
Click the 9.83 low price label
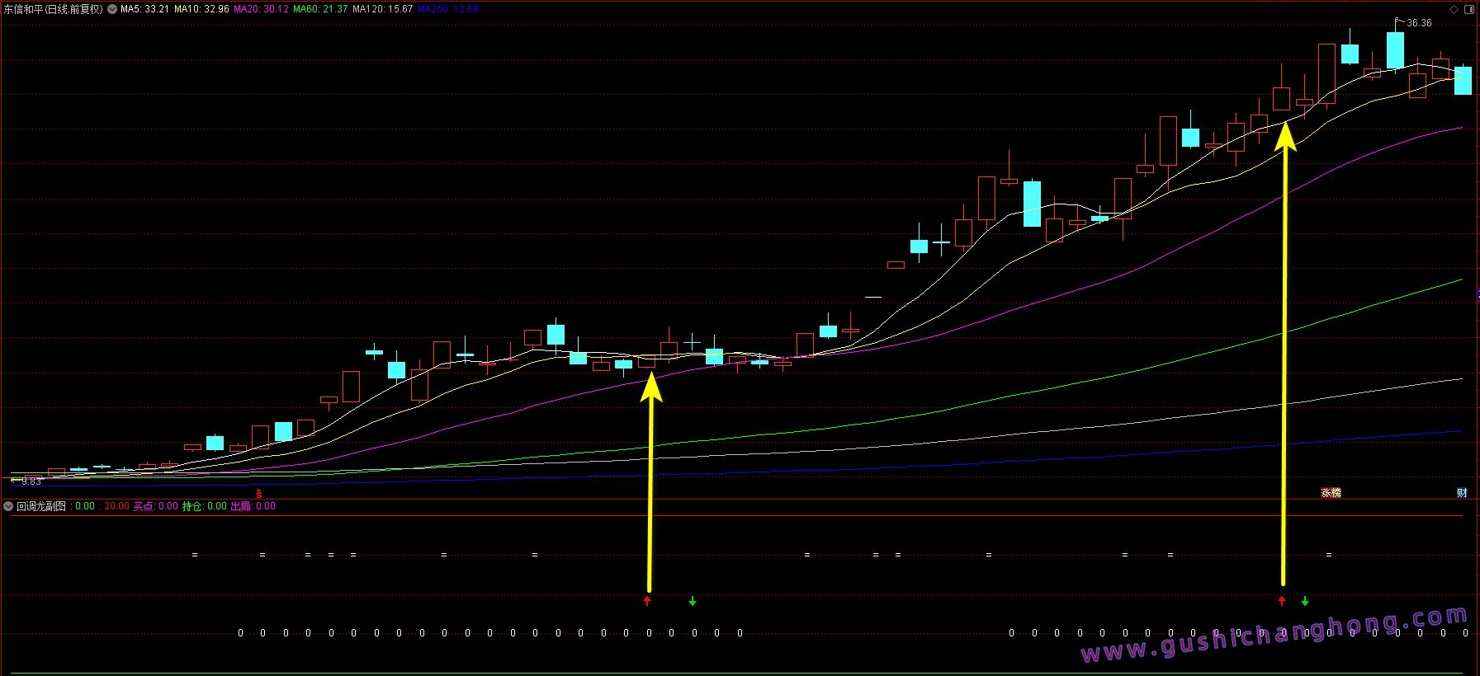click(x=31, y=481)
